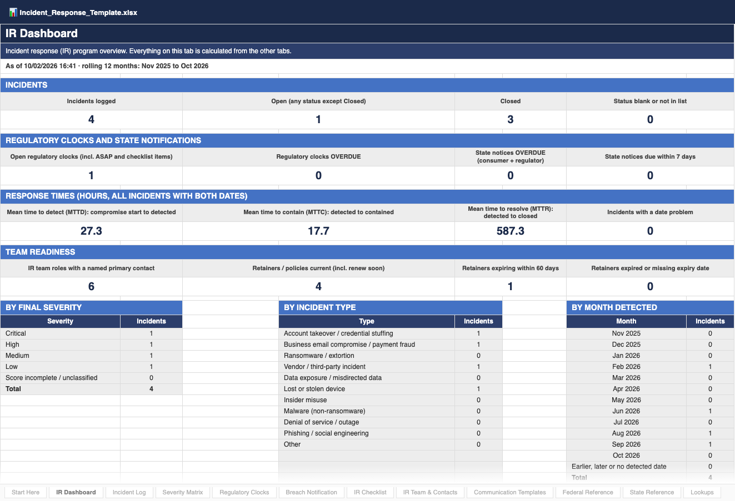Click the BY INCIDENT TYPE header
This screenshot has height=501, width=735.
390,307
